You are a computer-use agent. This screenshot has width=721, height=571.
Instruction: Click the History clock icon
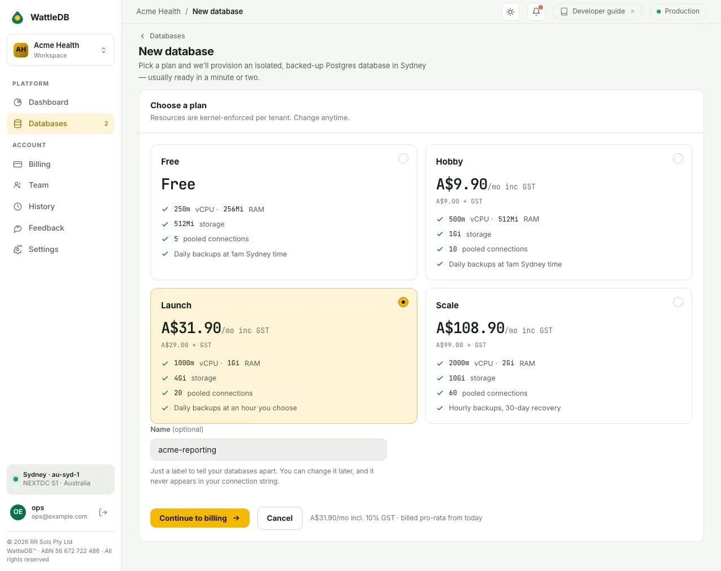pyautogui.click(x=18, y=207)
